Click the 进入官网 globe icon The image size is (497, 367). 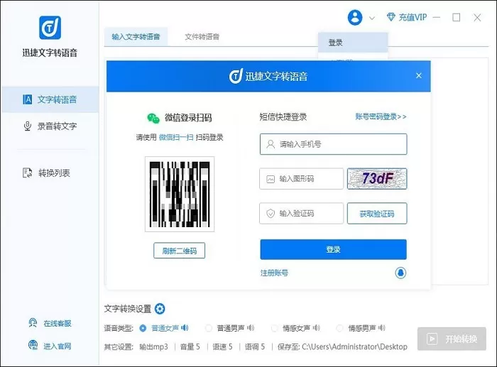[x=33, y=345]
